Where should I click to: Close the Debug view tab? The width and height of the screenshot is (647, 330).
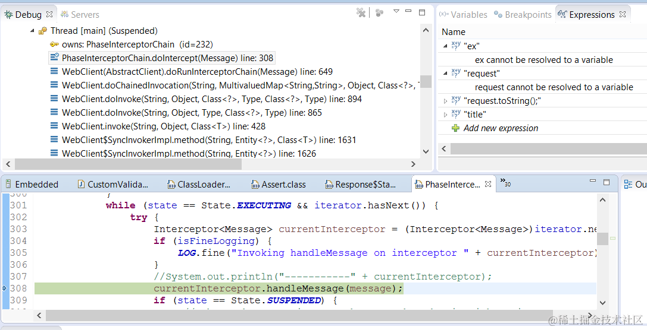[x=49, y=14]
